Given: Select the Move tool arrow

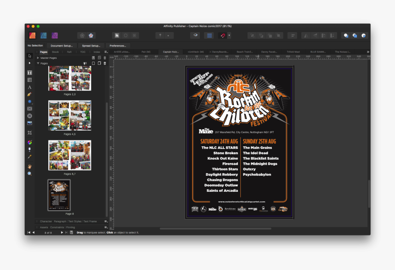Looking at the screenshot, I should (29, 56).
